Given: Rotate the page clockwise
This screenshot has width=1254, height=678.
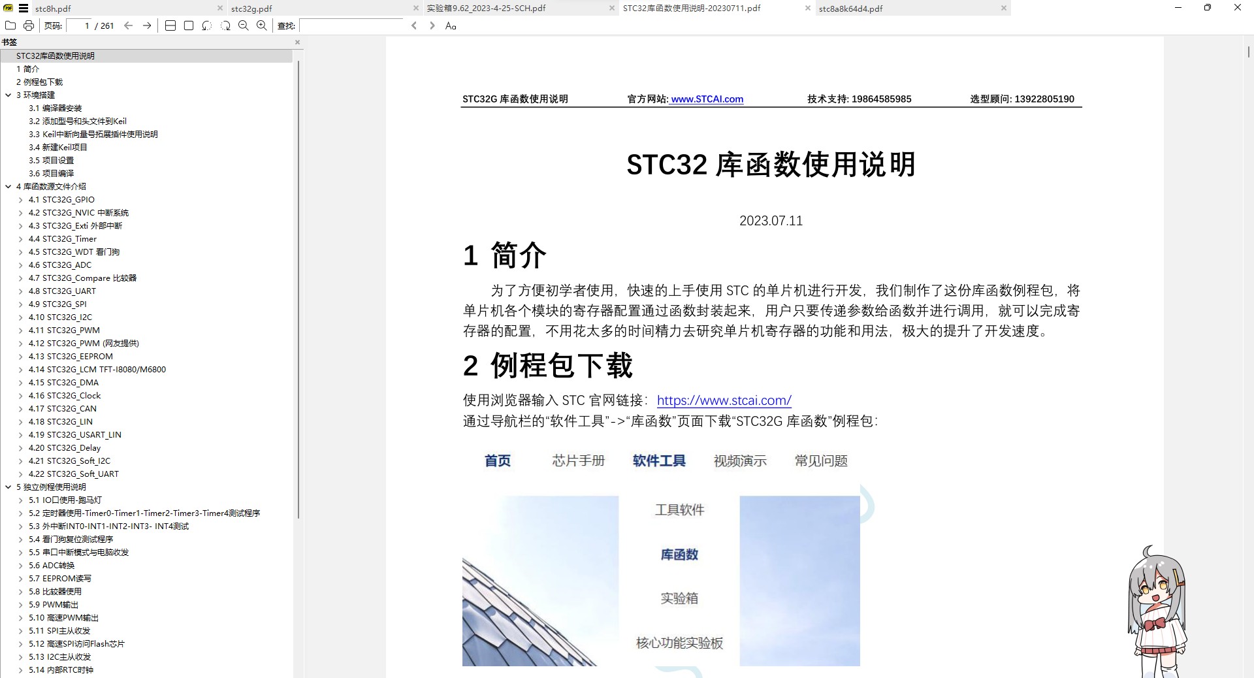Looking at the screenshot, I should click(x=225, y=25).
